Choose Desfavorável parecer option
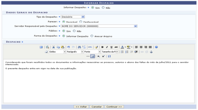This screenshot has width=198, height=110. [x=81, y=22]
